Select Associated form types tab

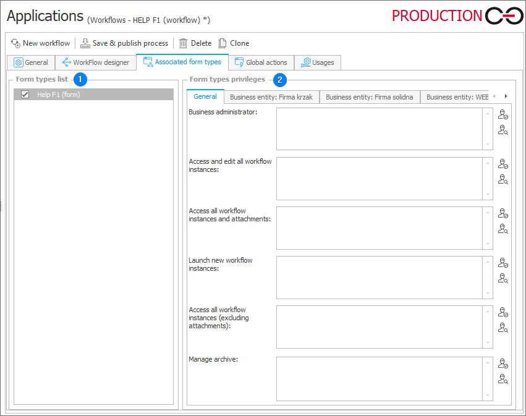tap(182, 62)
